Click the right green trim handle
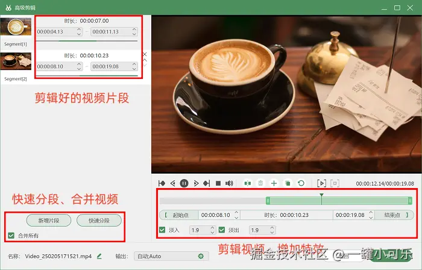 point(410,201)
